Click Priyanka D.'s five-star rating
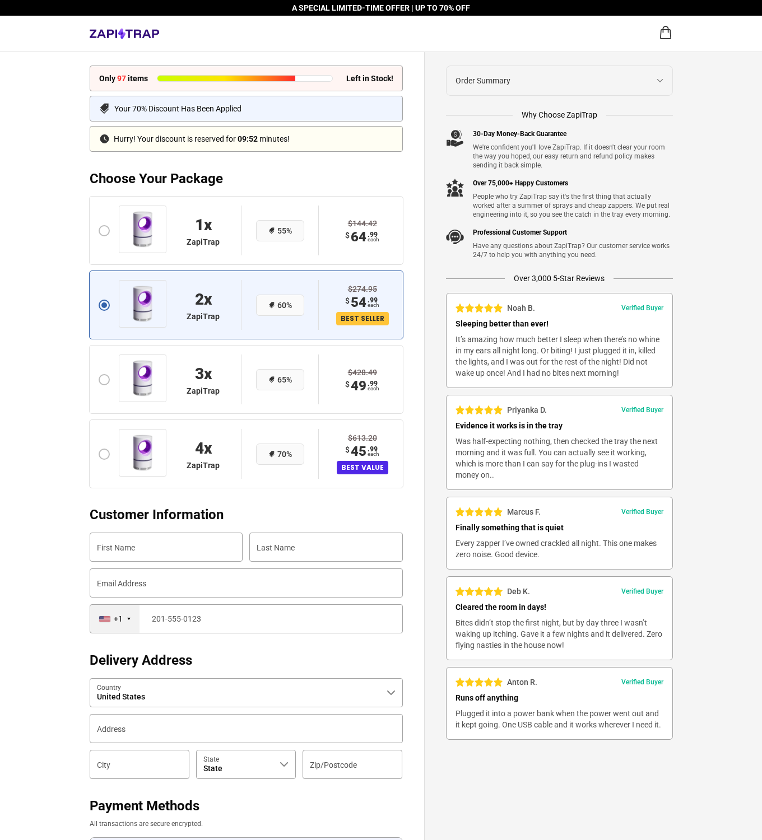 tap(479, 410)
